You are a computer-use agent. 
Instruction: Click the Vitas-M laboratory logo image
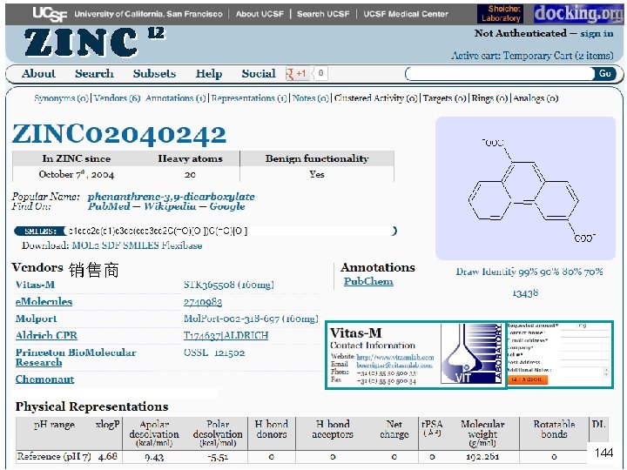click(x=472, y=354)
